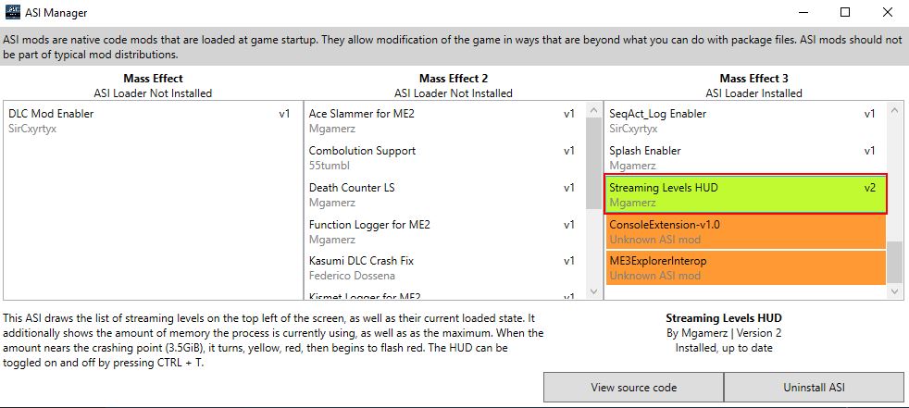Select the Splash Enabler mod
Screen dimensions: 909x408
pyautogui.click(x=746, y=157)
